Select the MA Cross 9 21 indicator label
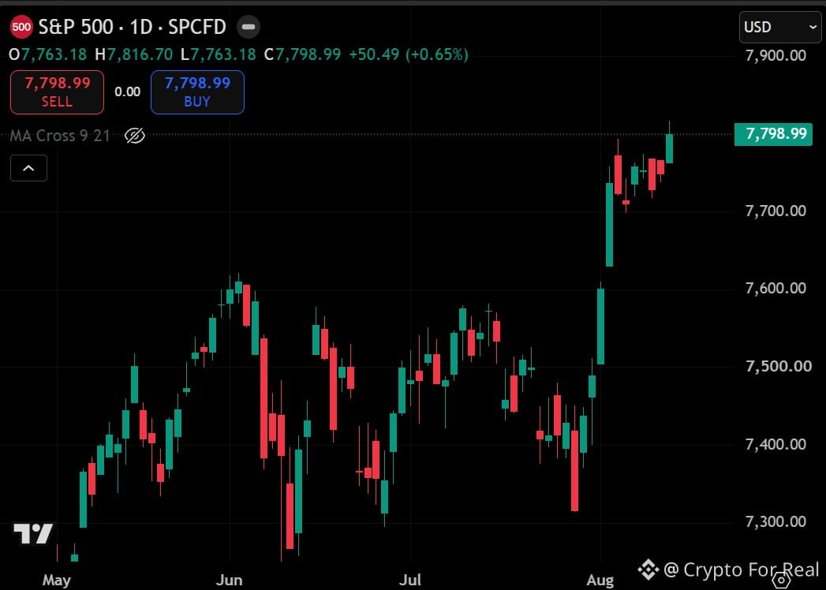826x590 pixels. (x=60, y=136)
